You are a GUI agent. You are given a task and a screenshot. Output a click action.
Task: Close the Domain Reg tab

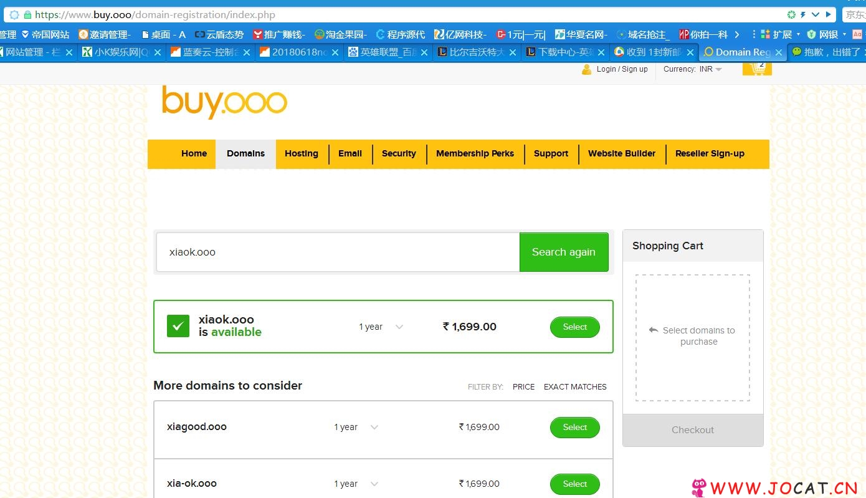tap(778, 52)
